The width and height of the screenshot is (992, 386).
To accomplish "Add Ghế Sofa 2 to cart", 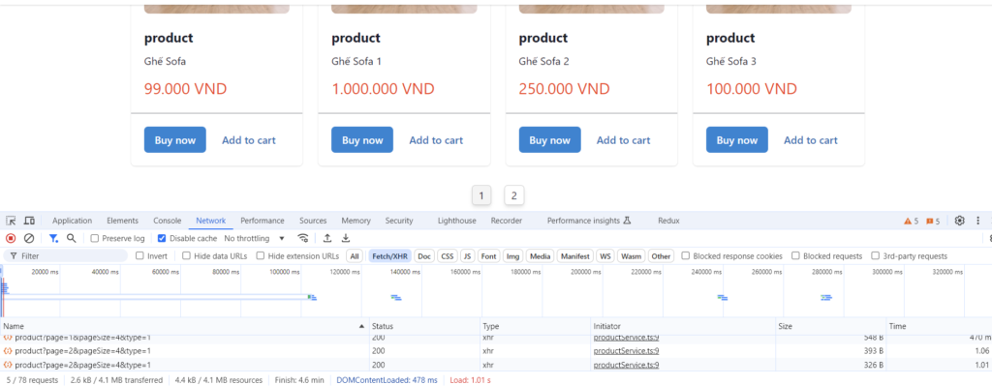I will tap(623, 140).
